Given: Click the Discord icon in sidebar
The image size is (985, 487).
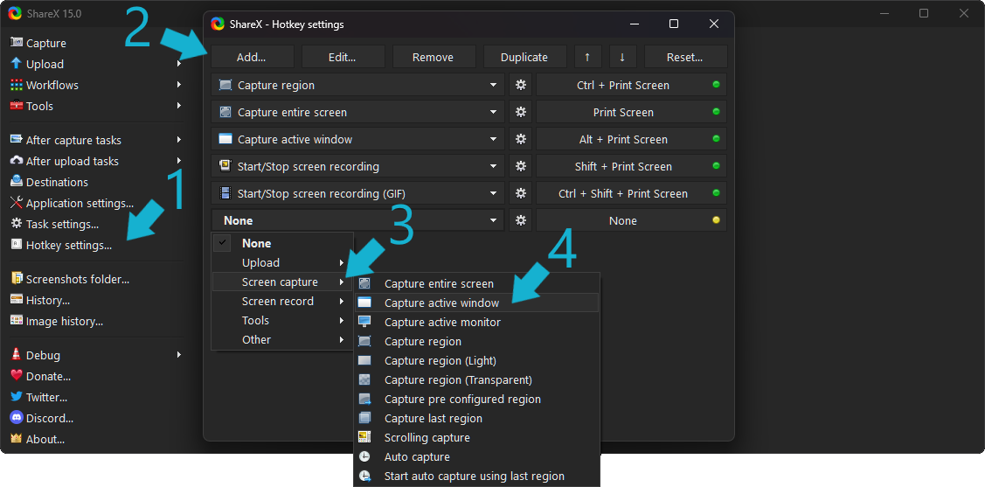Looking at the screenshot, I should point(17,417).
